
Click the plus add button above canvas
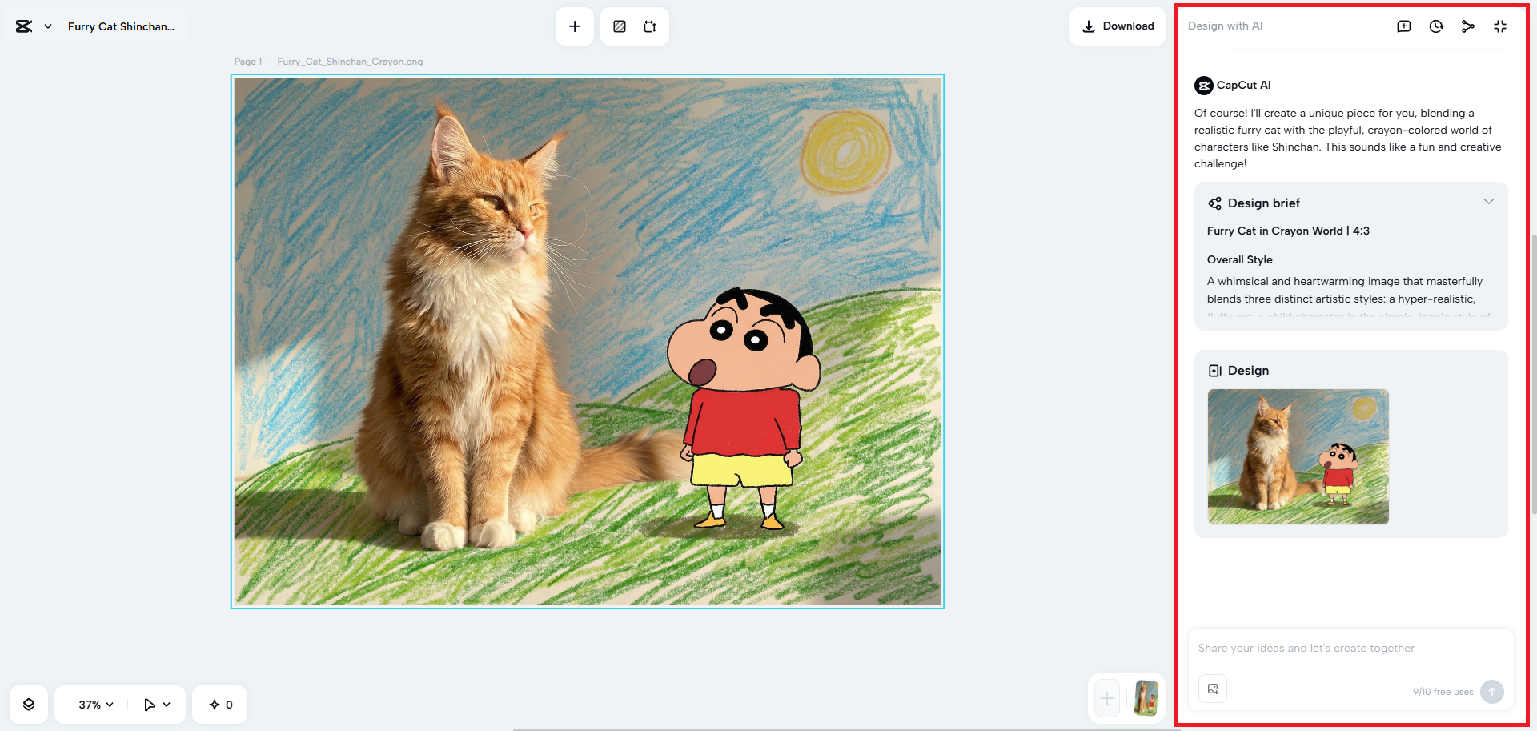tap(575, 26)
